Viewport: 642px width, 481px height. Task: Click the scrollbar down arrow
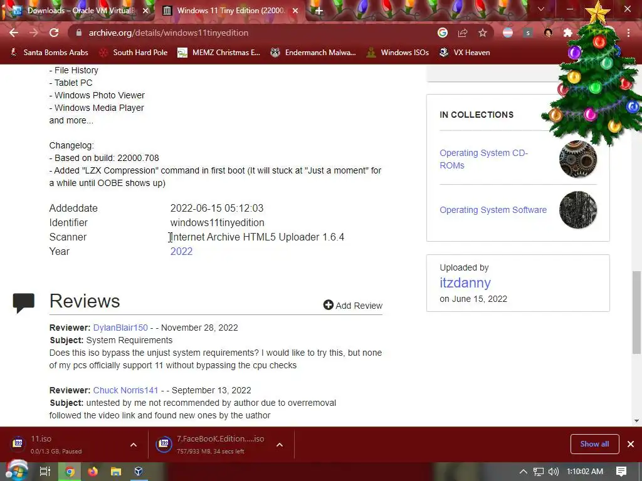click(636, 420)
